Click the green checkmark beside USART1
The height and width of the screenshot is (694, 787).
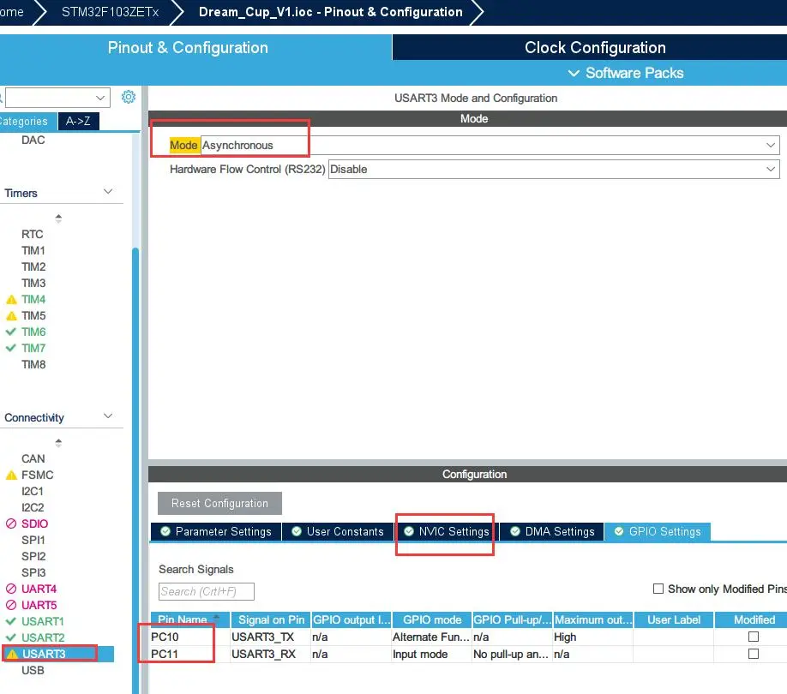pyautogui.click(x=11, y=621)
